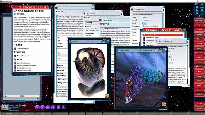
Task: Open the second chat mode dropdown
Action: point(31,96)
